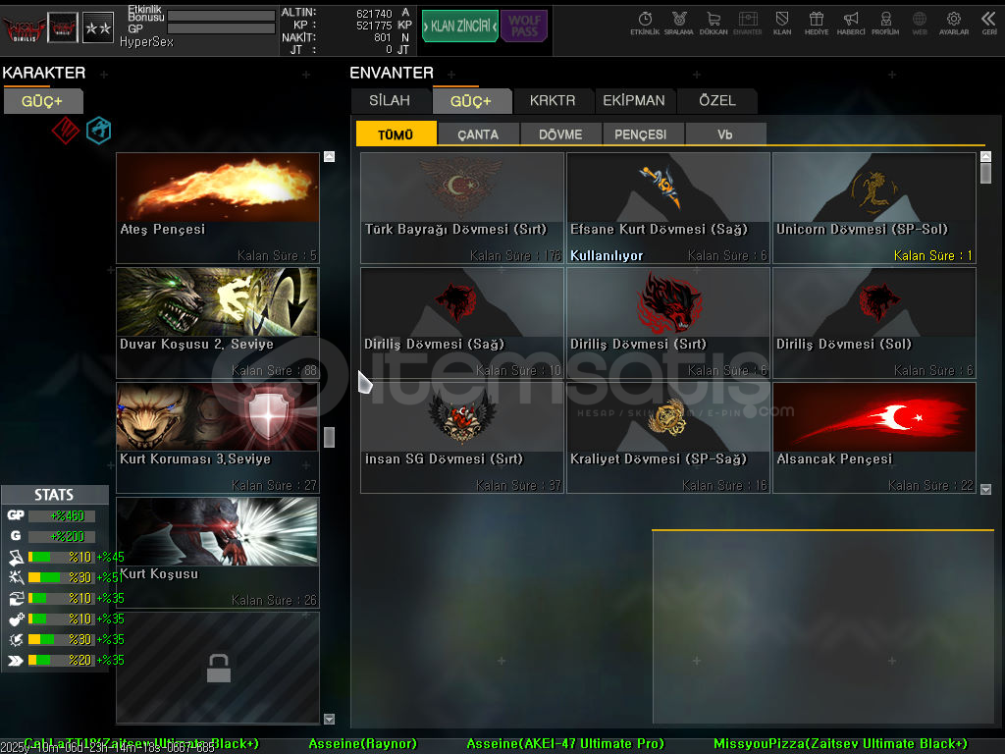Filter inventory by DÖVME
The image size is (1005, 754).
click(560, 135)
